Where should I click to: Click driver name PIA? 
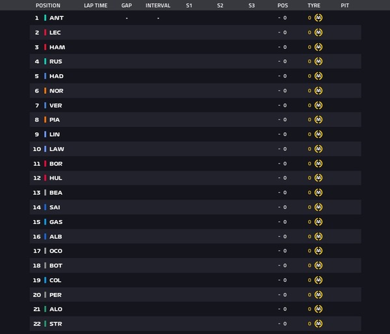(55, 120)
